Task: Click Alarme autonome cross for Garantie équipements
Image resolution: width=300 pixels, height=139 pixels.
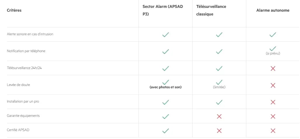Action: click(273, 116)
